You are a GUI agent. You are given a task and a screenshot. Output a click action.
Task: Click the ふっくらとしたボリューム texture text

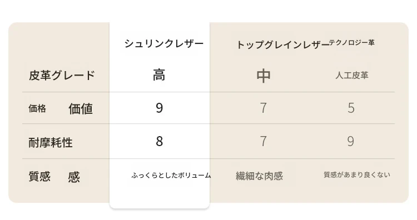171,176
